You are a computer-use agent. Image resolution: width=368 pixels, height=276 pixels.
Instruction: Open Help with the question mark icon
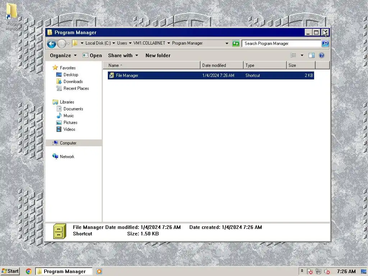[322, 55]
